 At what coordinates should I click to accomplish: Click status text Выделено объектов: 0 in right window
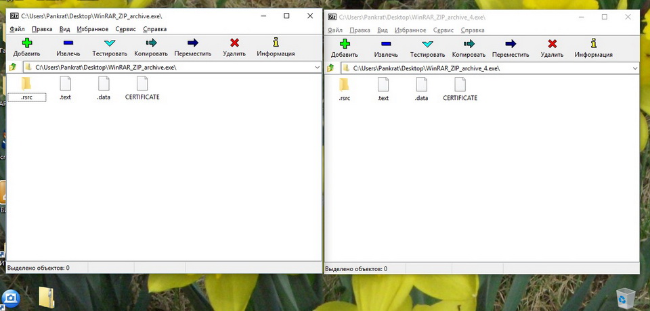tap(356, 269)
